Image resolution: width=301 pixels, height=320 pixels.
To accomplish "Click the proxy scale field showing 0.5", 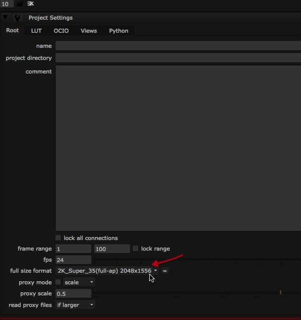I will pyautogui.click(x=73, y=293).
